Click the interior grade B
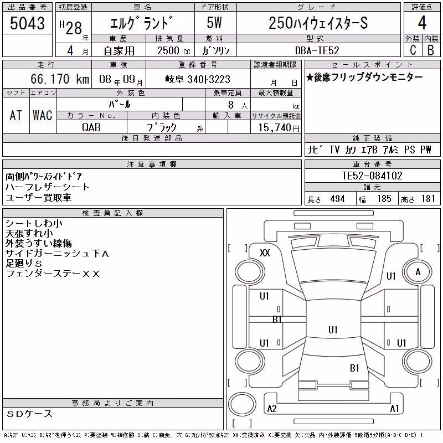This screenshot has width=443, height=443. click(x=431, y=50)
